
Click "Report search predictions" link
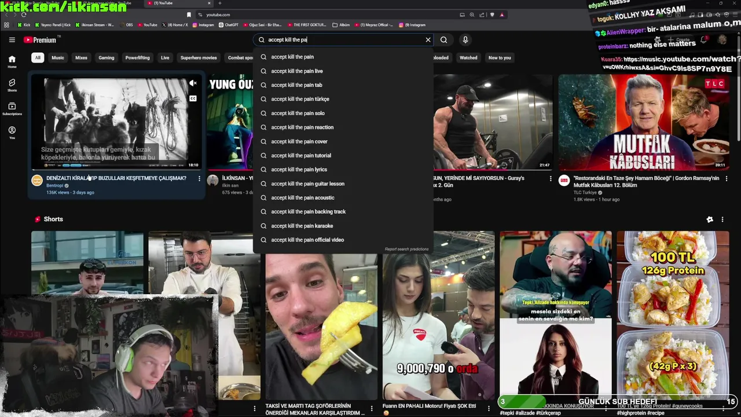point(406,249)
